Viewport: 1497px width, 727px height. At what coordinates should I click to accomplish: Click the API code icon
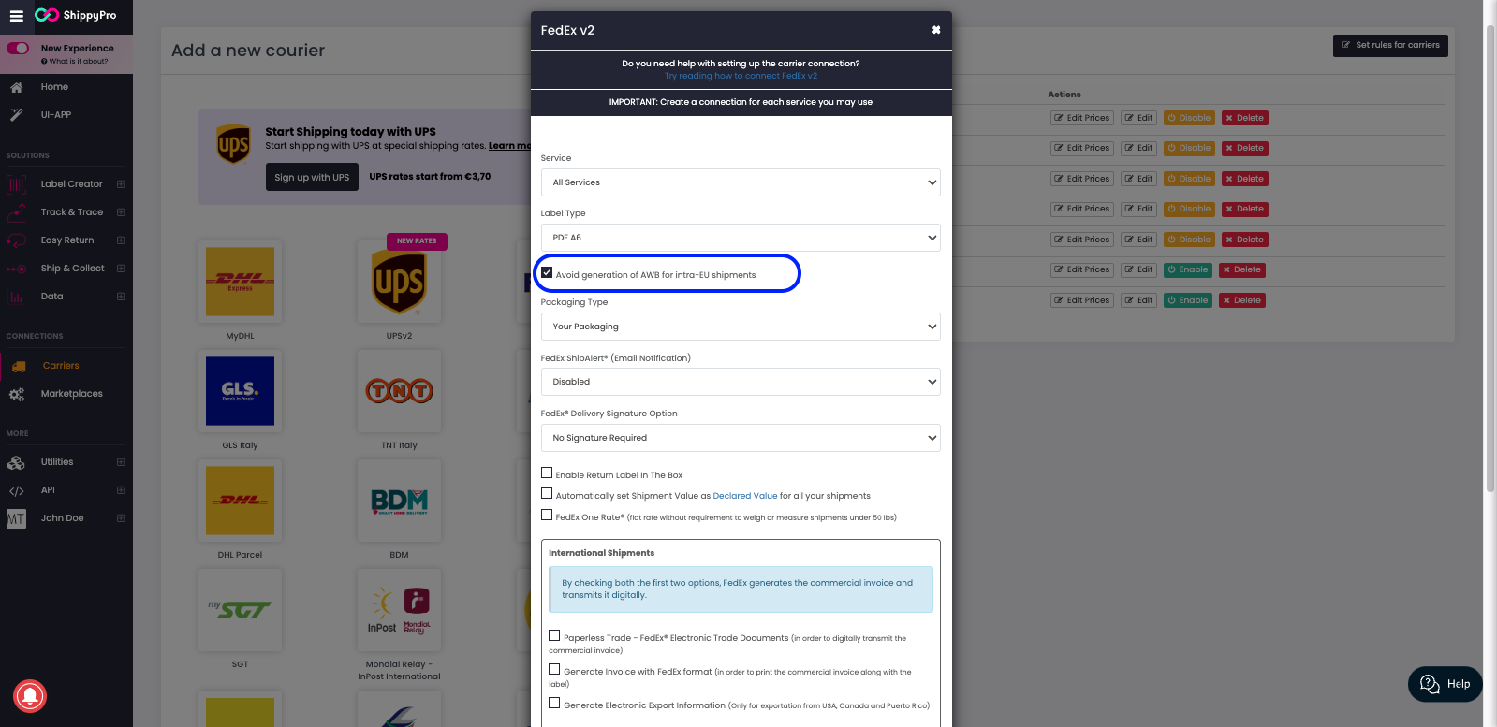pyautogui.click(x=16, y=490)
